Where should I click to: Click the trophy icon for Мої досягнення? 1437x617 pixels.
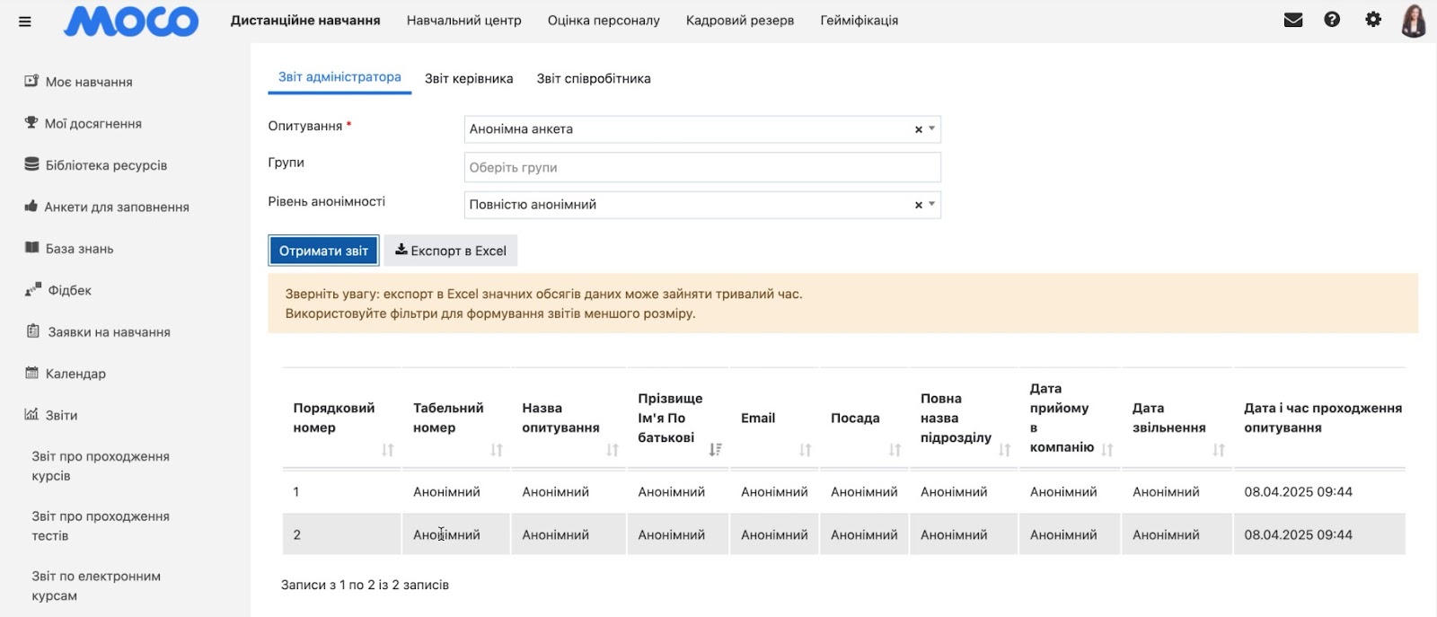tap(31, 123)
